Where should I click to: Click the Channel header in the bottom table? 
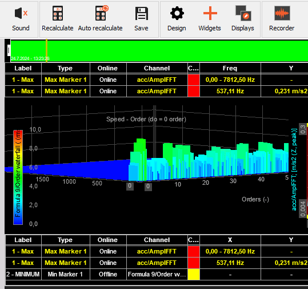pyautogui.click(x=157, y=240)
